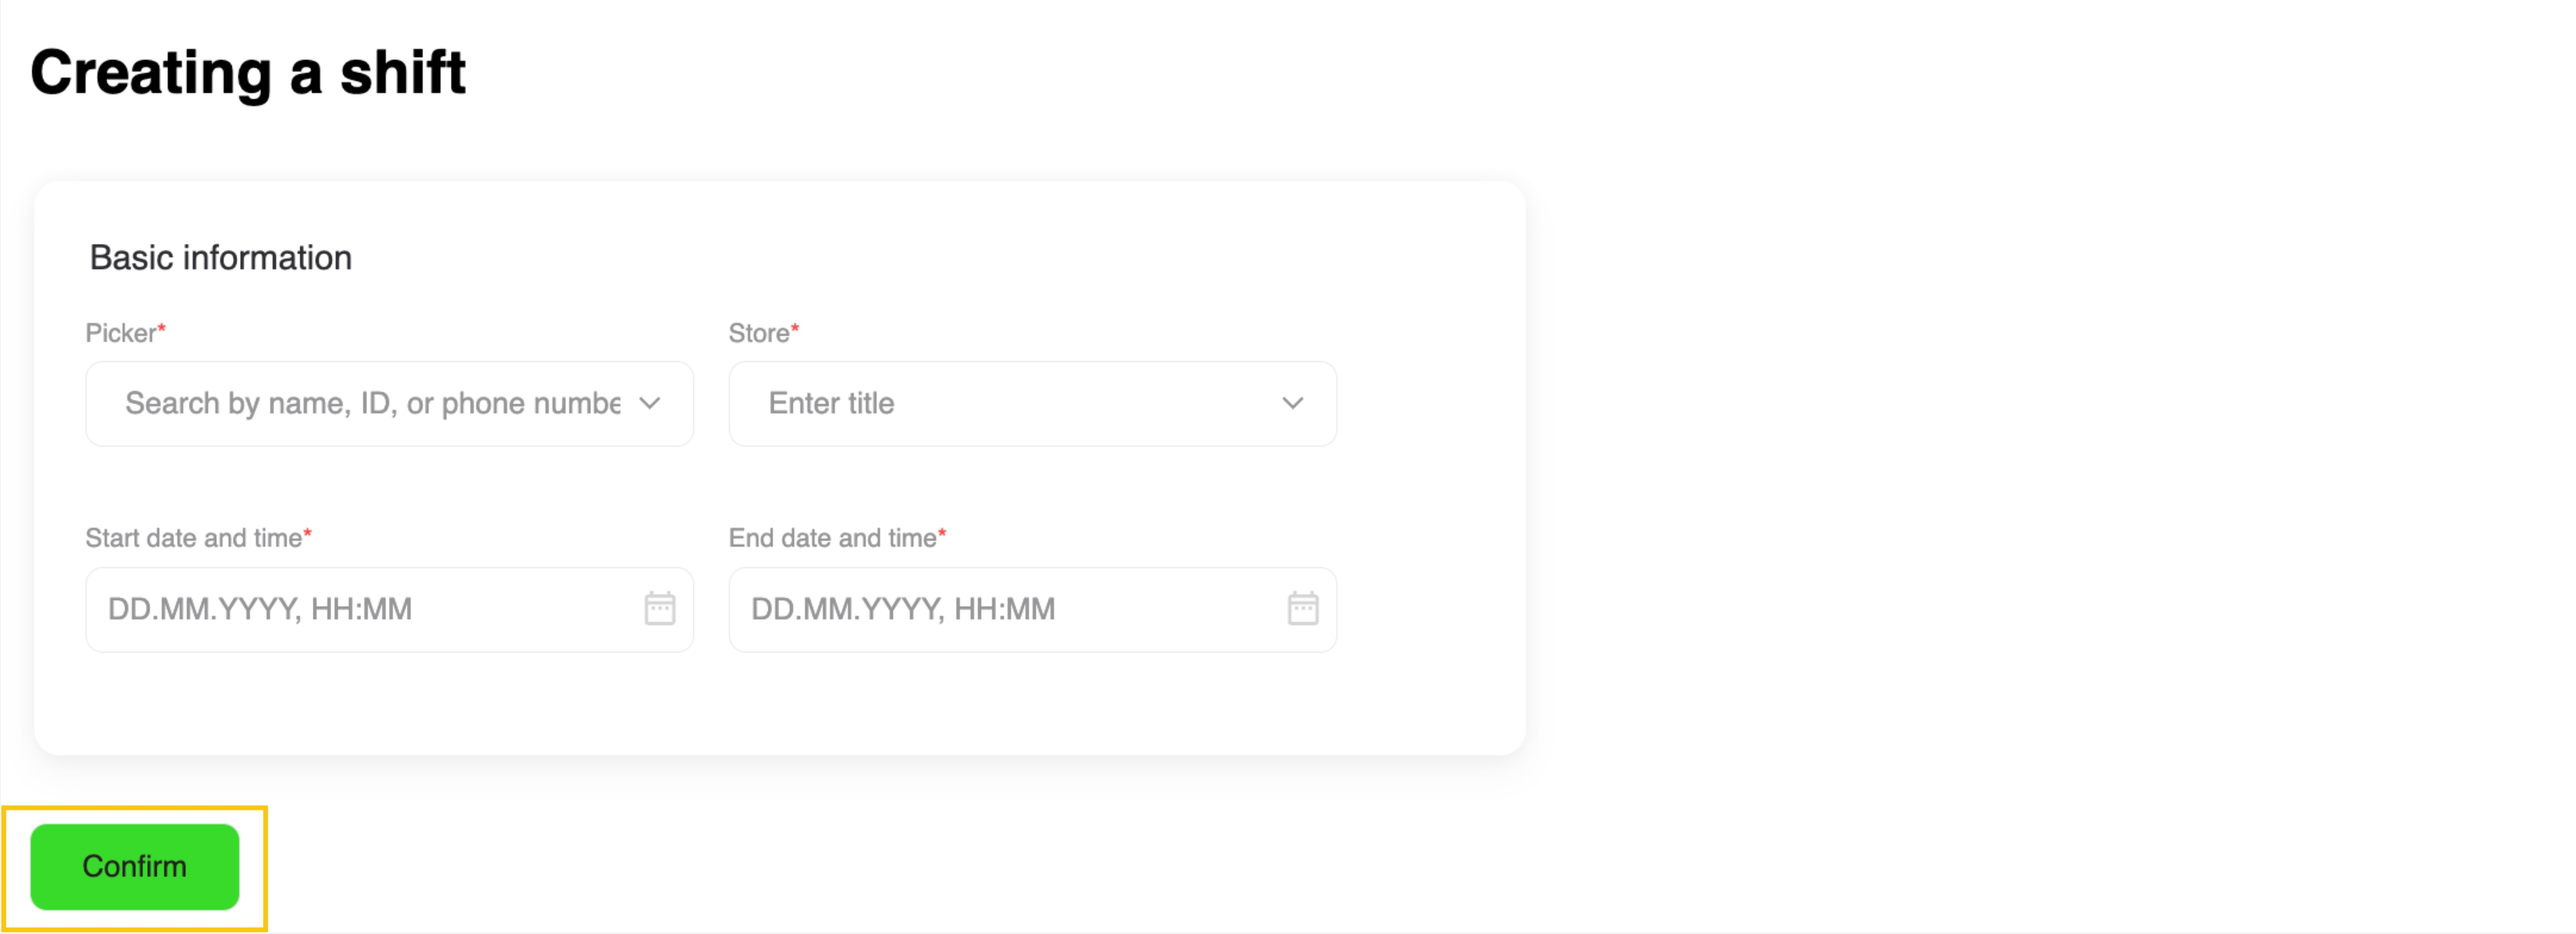Click the Picker search field
This screenshot has width=2576, height=934.
pyautogui.click(x=372, y=403)
